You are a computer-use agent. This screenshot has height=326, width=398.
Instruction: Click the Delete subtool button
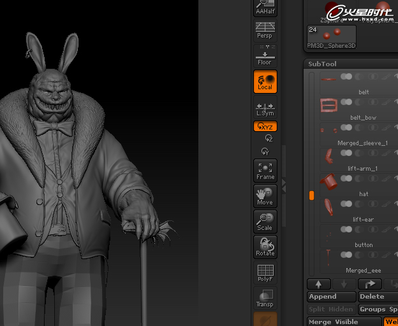[378, 297]
